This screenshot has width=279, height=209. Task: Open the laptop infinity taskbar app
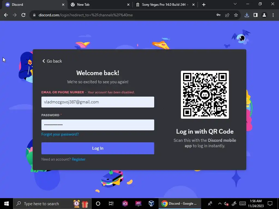(x=138, y=204)
